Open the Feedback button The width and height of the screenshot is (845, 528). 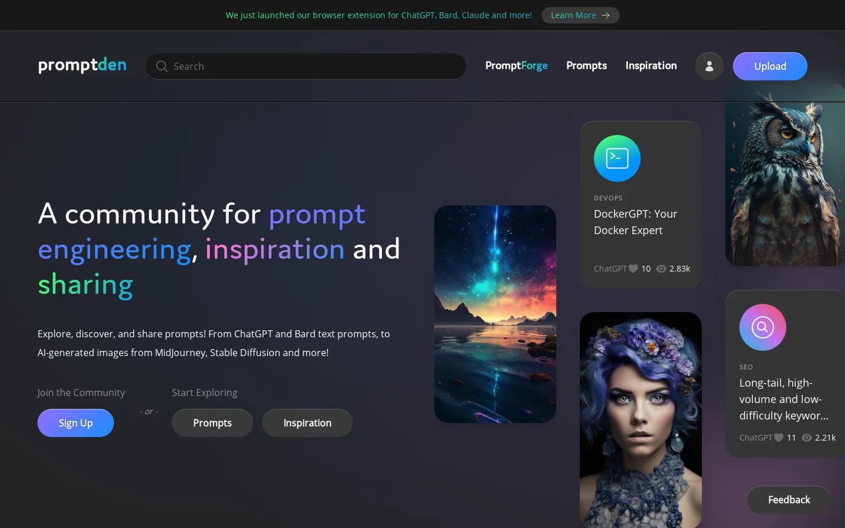789,500
